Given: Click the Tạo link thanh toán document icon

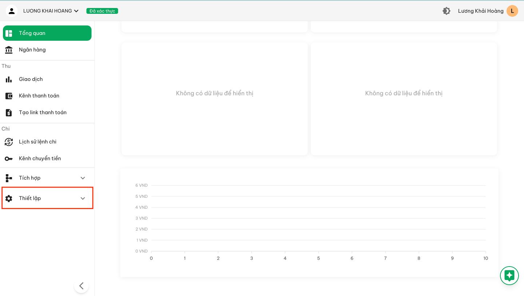Looking at the screenshot, I should 9,113.
